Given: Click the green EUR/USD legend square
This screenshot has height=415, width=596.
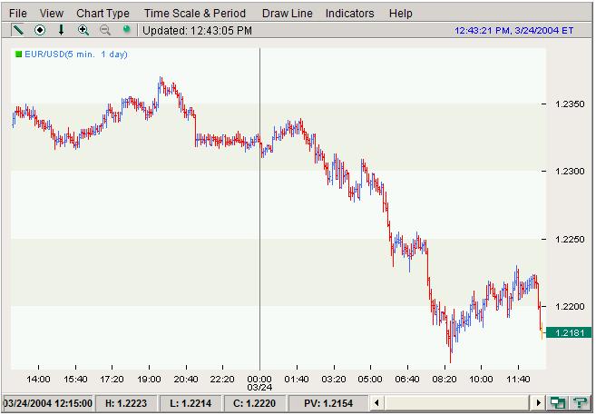Looking at the screenshot, I should 17,54.
